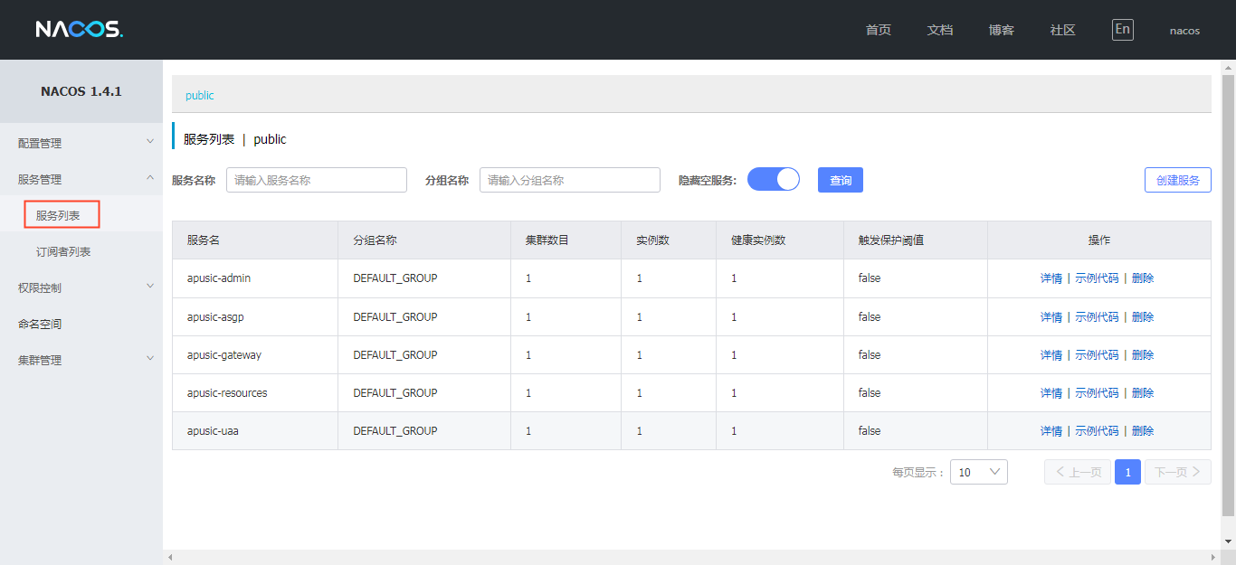This screenshot has width=1236, height=565.
Task: Expand the 权限控制 menu
Action: click(81, 287)
